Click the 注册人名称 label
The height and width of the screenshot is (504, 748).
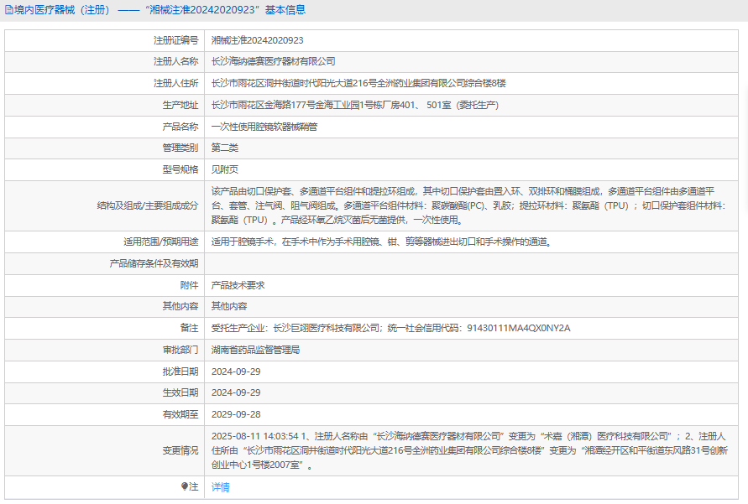[x=175, y=61]
